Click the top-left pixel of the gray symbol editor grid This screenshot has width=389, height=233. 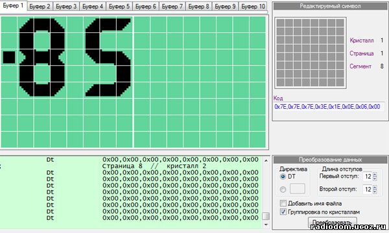(x=281, y=23)
